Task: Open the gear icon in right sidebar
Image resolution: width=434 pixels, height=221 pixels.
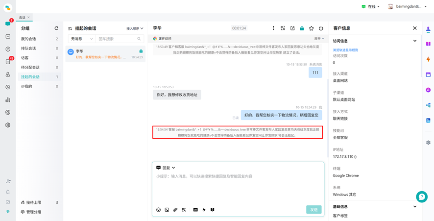Action: pos(428,143)
